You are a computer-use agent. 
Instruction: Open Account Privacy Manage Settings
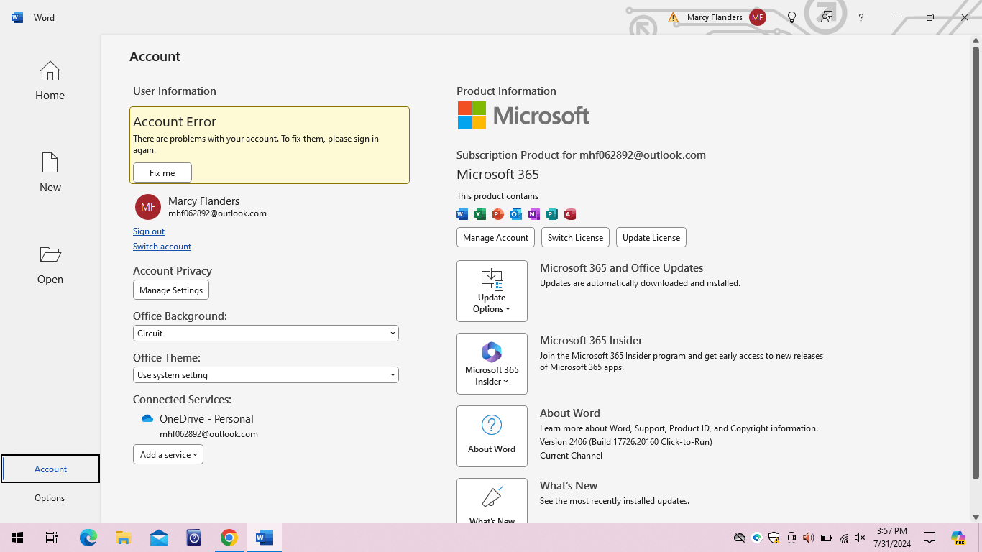tap(171, 290)
